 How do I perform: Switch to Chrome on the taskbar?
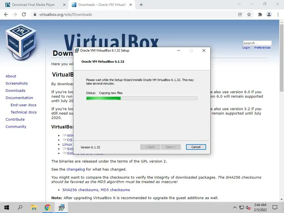pyautogui.click(x=47, y=207)
